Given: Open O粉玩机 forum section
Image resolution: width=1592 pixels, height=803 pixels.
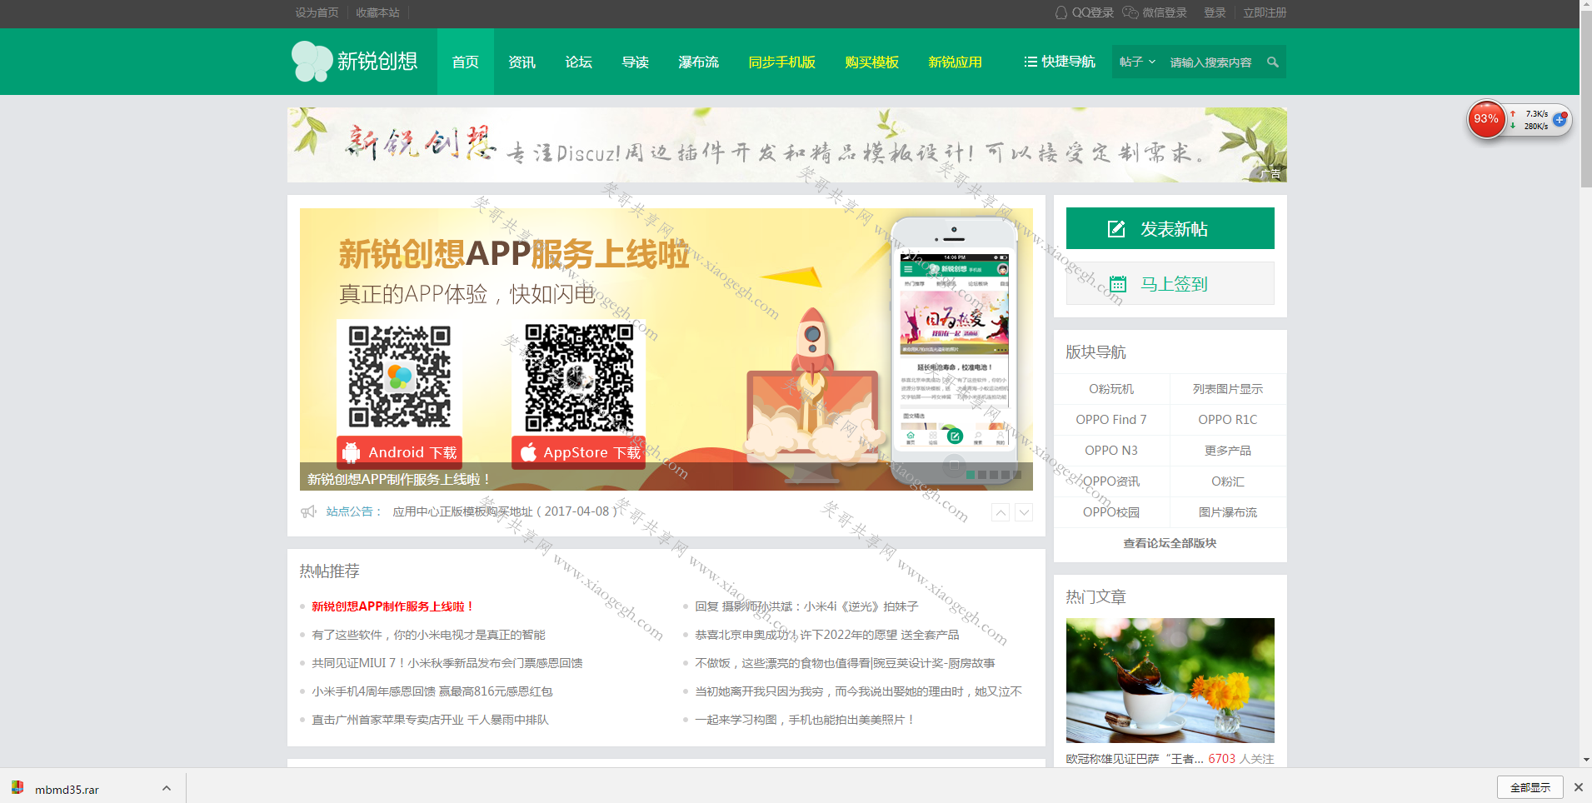Looking at the screenshot, I should click(1111, 389).
